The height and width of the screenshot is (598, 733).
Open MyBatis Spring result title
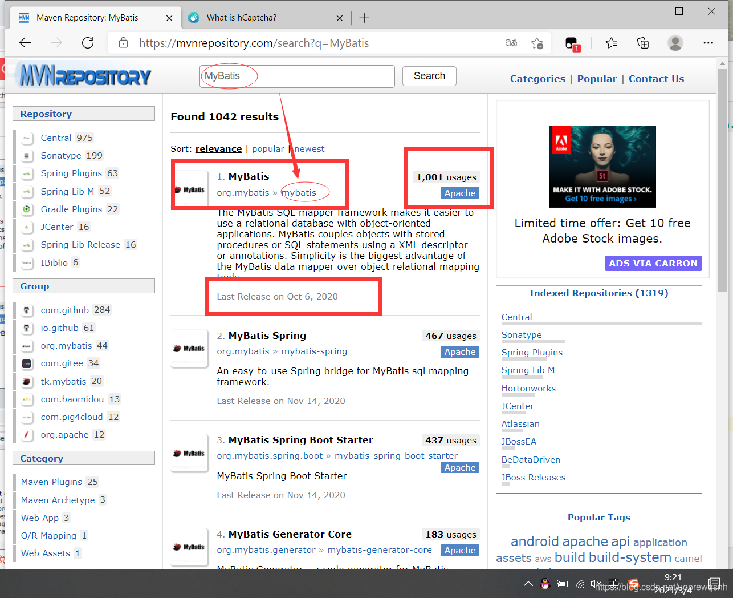click(267, 336)
